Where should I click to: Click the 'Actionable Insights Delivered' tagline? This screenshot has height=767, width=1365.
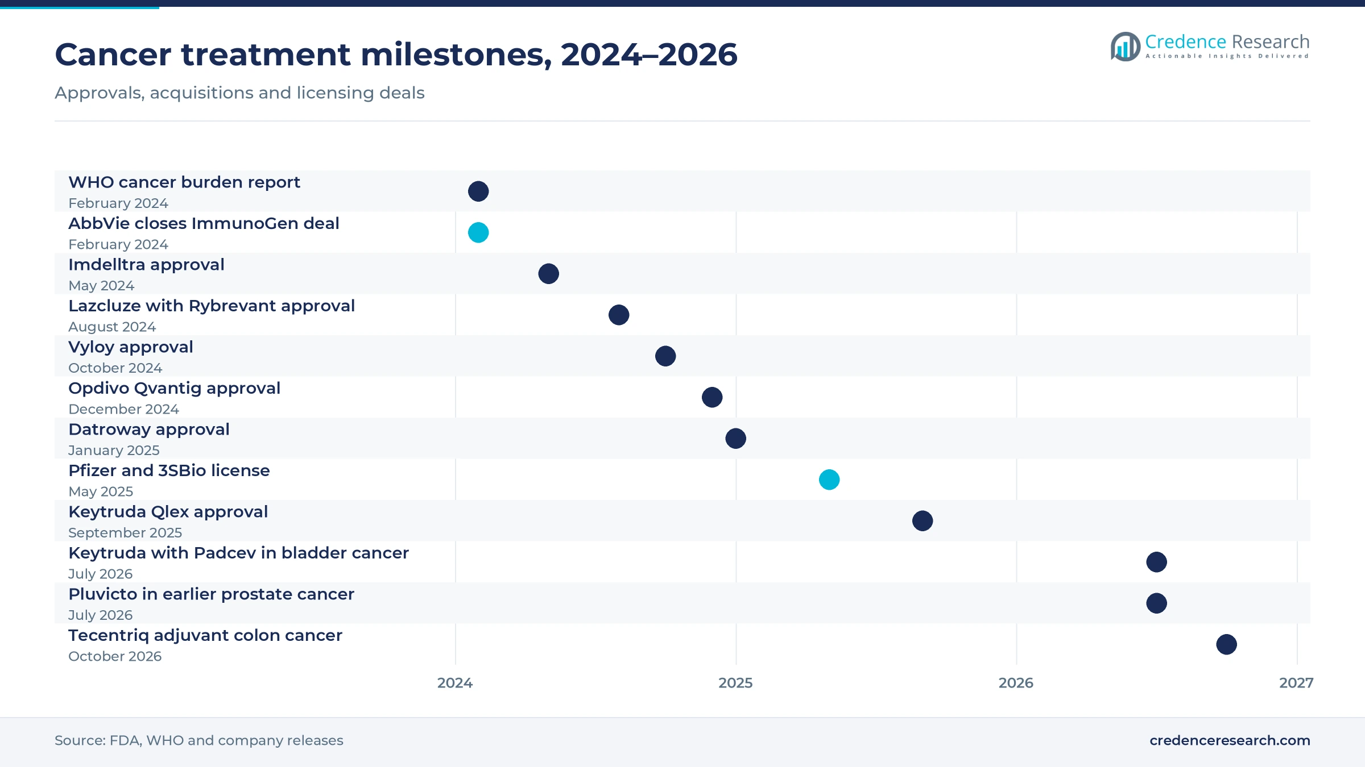tap(1227, 56)
